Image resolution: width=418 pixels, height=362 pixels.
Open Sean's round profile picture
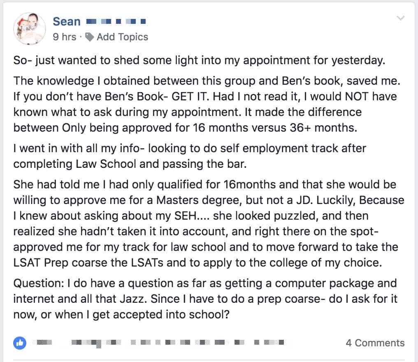tap(30, 29)
